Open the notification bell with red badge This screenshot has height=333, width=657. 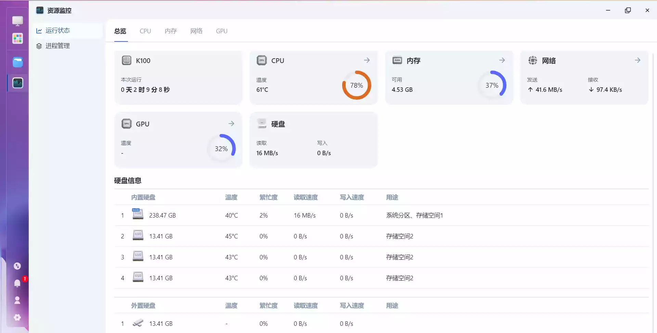(x=18, y=283)
